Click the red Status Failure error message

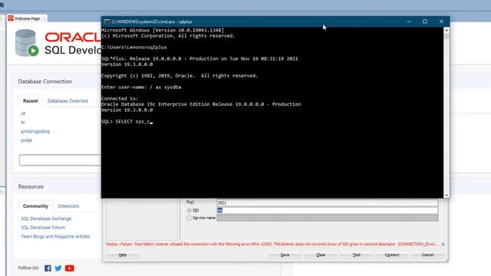[271, 244]
